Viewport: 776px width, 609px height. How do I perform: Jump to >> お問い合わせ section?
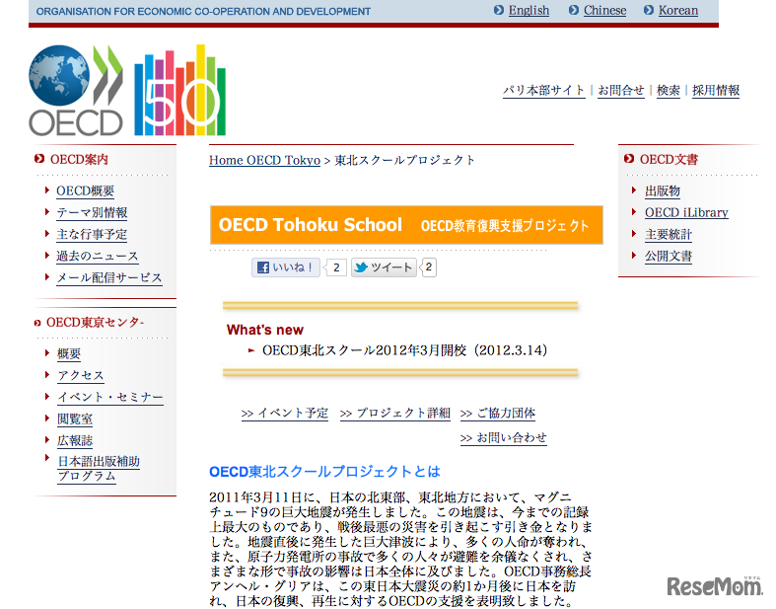coord(503,438)
